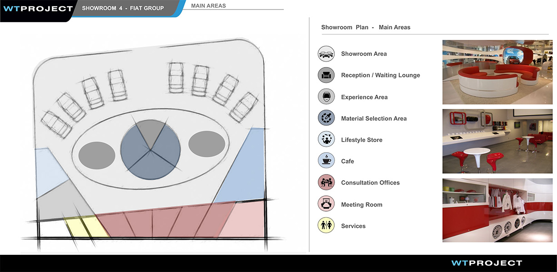Select the 'Experience Area' legend label
This screenshot has height=272, width=557.
click(364, 97)
